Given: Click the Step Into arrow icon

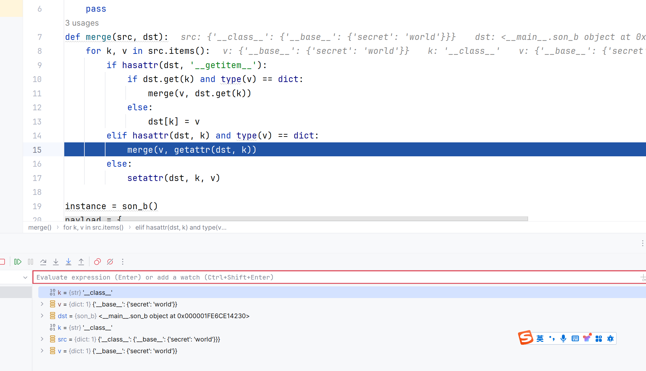Looking at the screenshot, I should 56,262.
